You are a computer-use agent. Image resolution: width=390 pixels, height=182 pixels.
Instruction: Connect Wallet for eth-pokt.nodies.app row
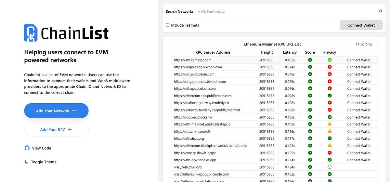359,160
